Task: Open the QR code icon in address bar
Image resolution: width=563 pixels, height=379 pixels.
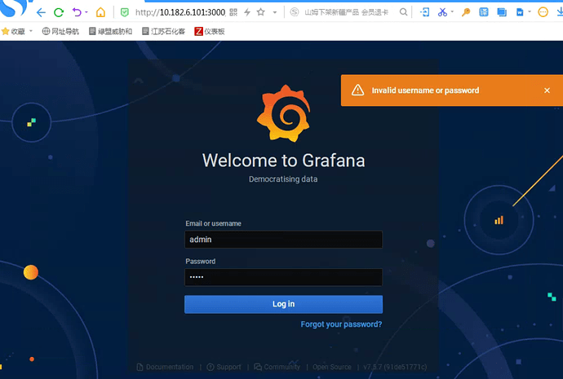Action: click(233, 12)
